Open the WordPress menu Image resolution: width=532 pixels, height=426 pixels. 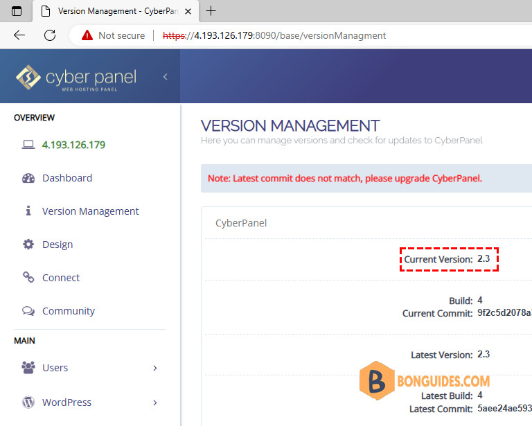coord(66,402)
